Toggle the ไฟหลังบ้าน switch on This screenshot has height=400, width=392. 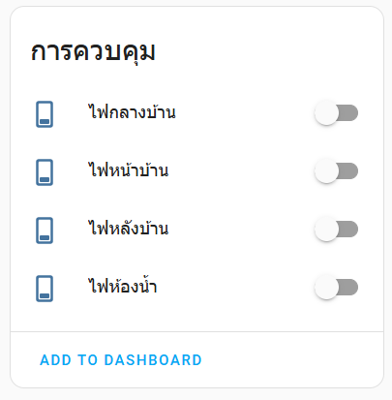coord(336,230)
